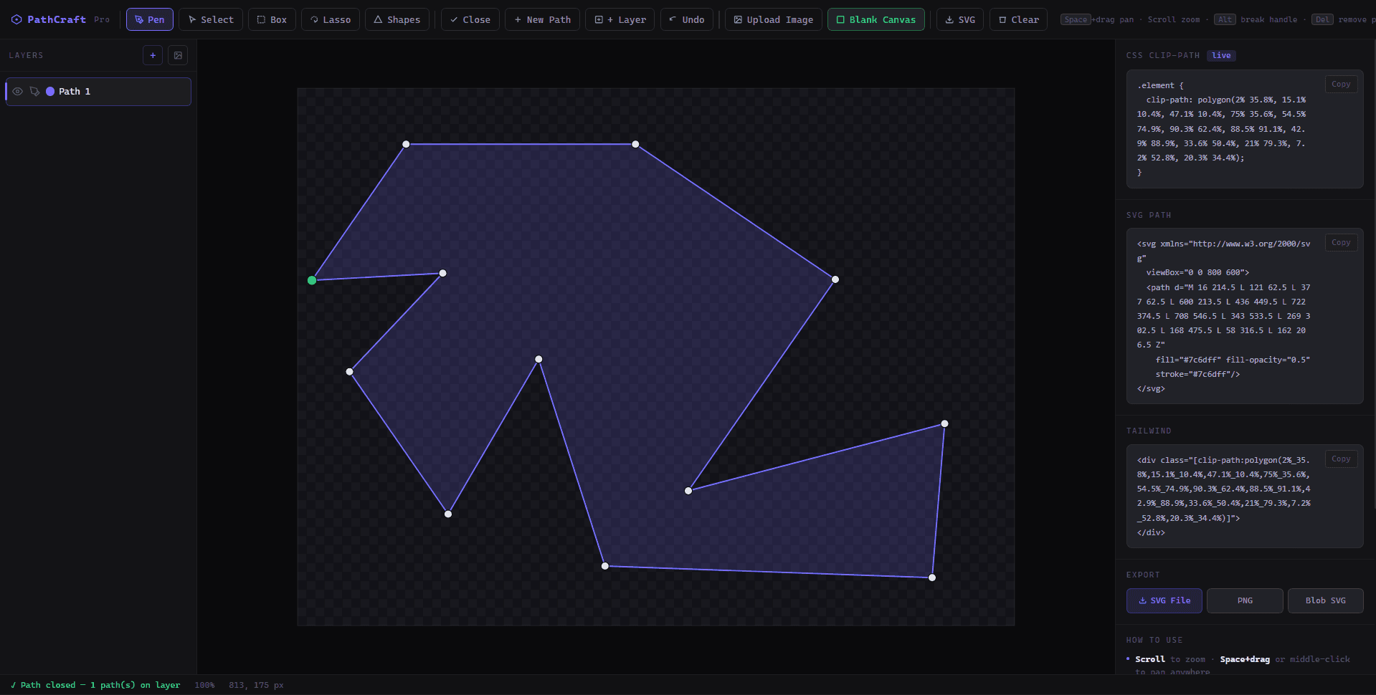Select the Pen tool
The height and width of the screenshot is (695, 1376).
click(x=150, y=19)
